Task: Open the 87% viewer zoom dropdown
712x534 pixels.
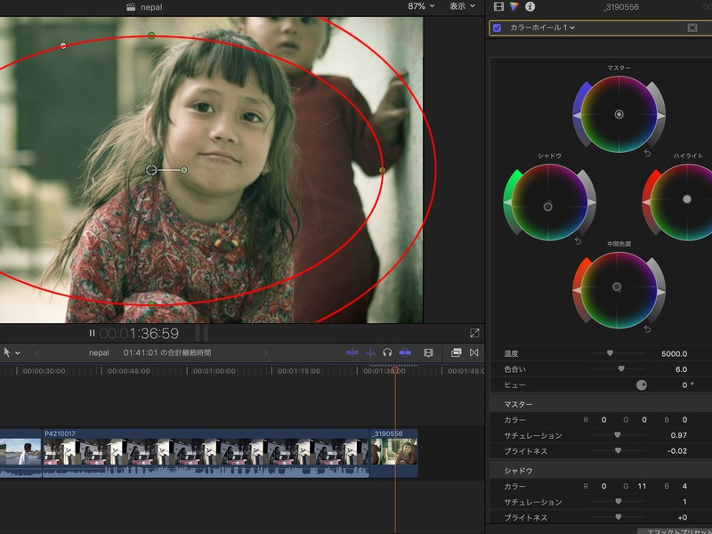Action: (421, 6)
